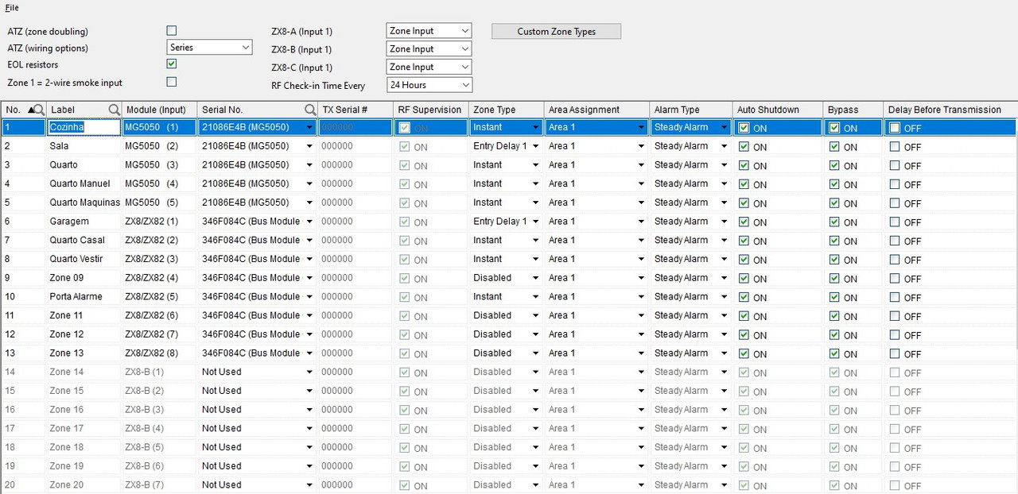Viewport: 1018px width, 494px height.
Task: Select the Porta Alarme label cell
Action: 84,297
